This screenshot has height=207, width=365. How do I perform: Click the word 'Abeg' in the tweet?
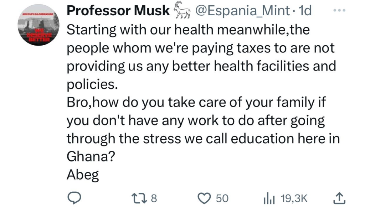click(x=83, y=176)
